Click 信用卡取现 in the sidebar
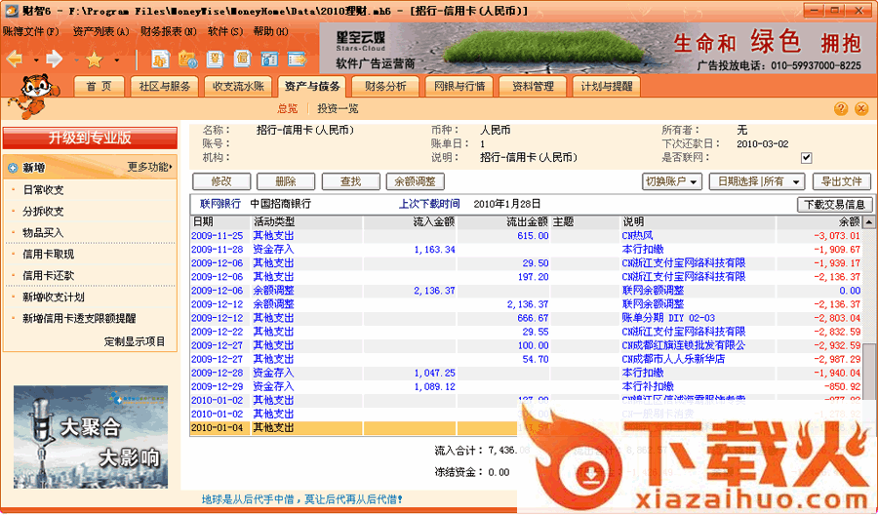 tap(48, 255)
